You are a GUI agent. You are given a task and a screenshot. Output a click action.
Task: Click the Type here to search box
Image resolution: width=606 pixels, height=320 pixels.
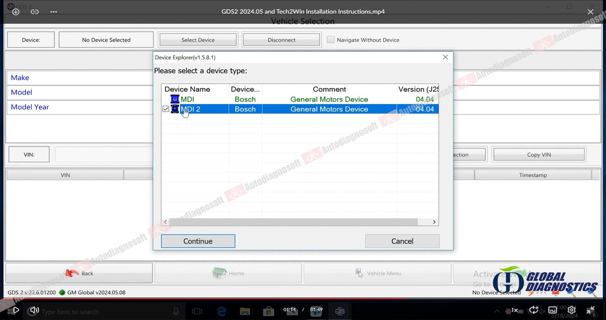104,312
